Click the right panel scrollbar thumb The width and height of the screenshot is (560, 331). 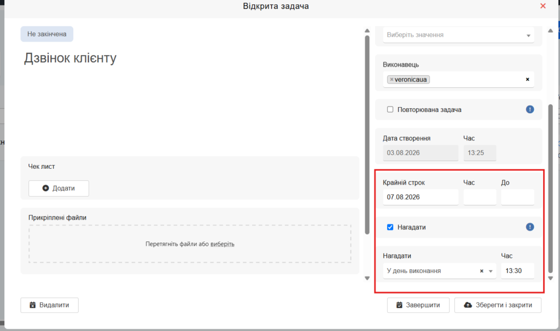(550, 188)
